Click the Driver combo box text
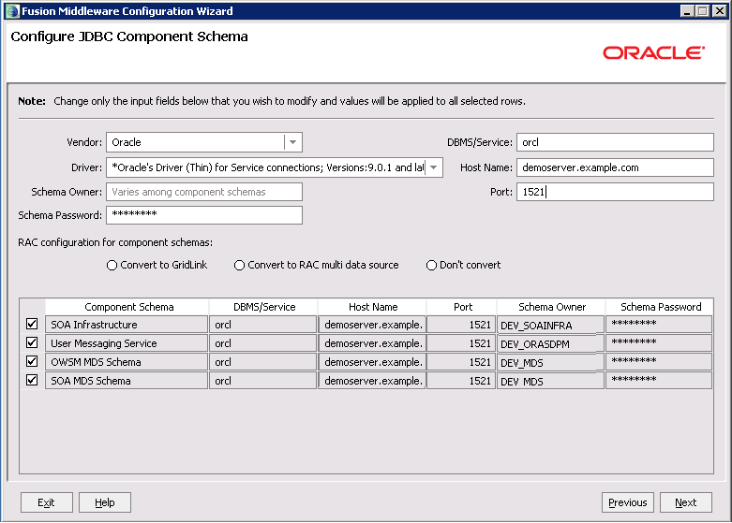The width and height of the screenshot is (732, 523). pos(266,167)
